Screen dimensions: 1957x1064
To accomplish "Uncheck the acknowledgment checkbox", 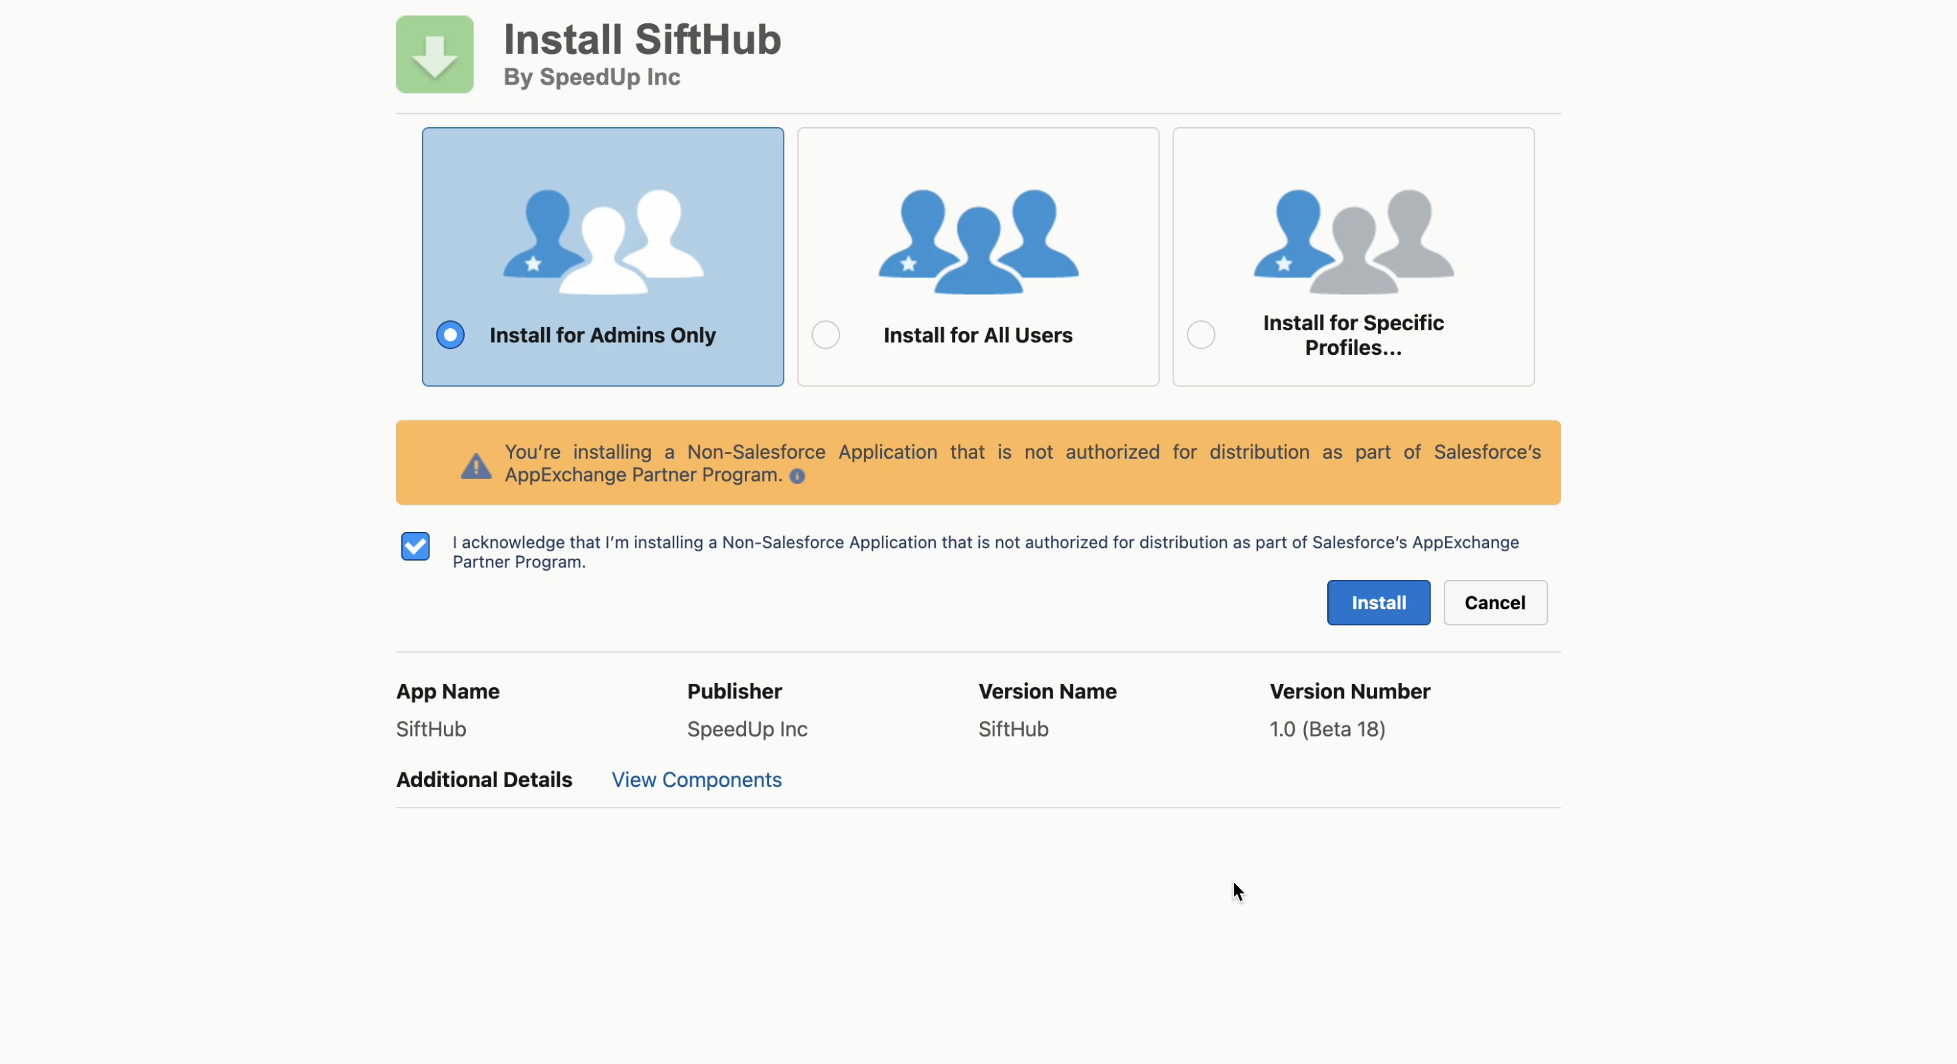I will [415, 547].
